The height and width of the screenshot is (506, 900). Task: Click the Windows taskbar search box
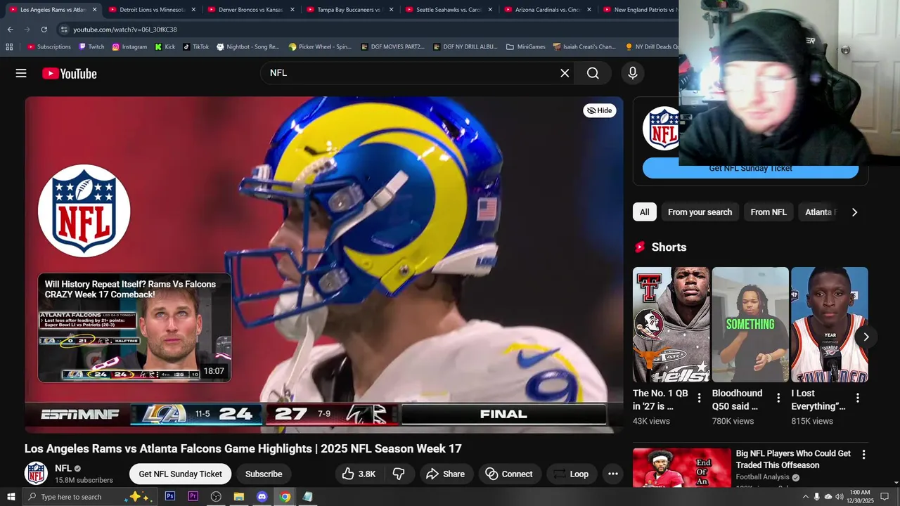[89, 496]
